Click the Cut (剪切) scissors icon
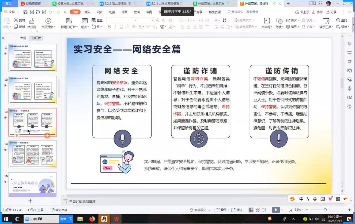 click(16, 20)
